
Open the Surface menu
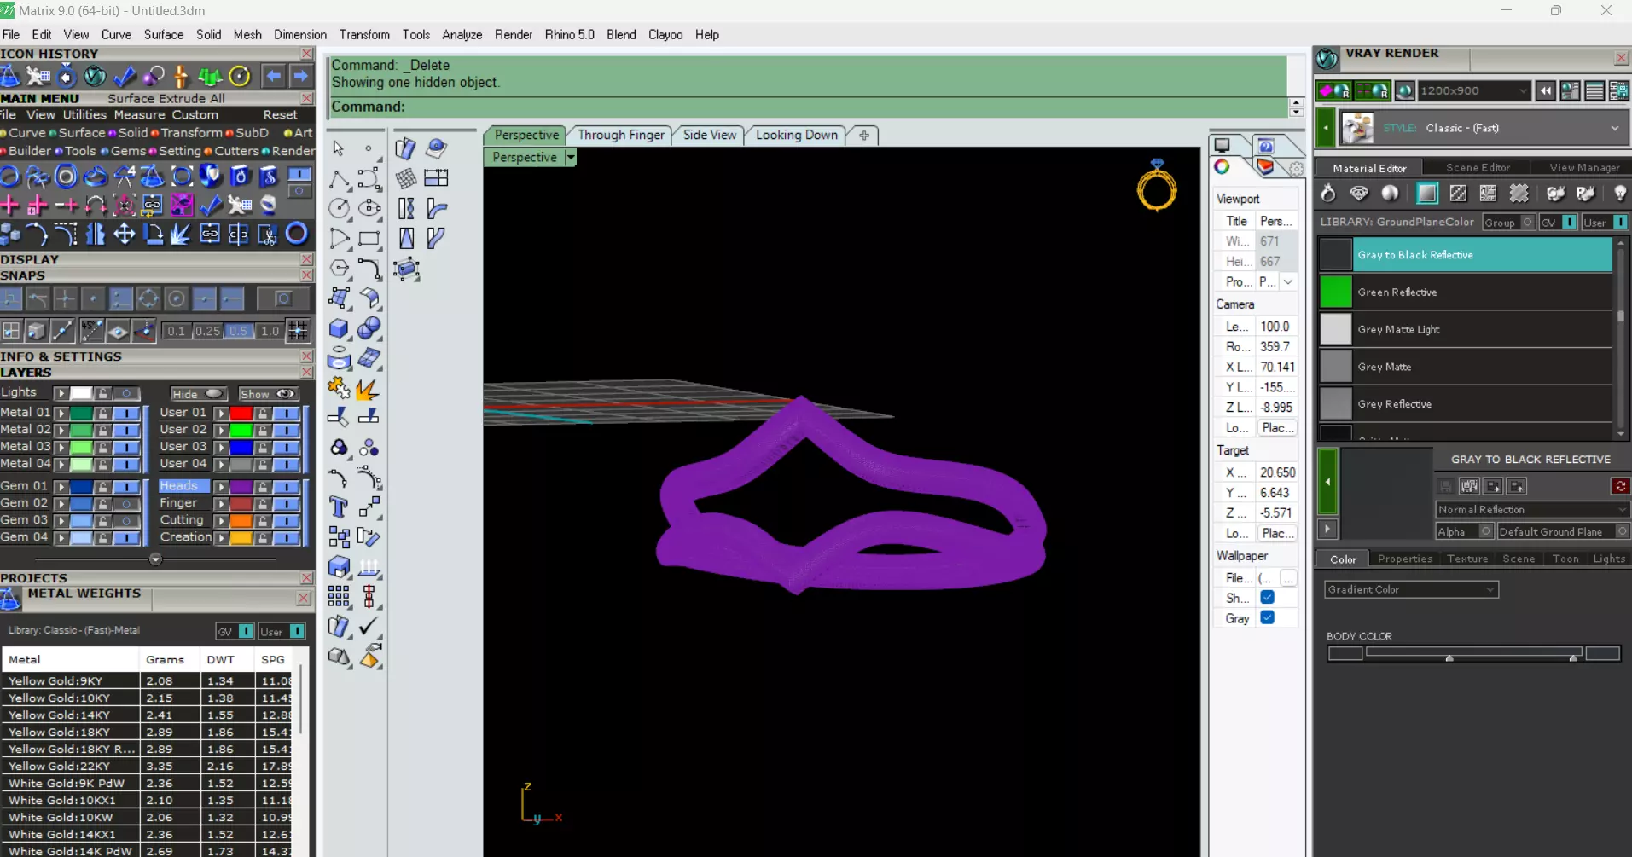pyautogui.click(x=163, y=35)
